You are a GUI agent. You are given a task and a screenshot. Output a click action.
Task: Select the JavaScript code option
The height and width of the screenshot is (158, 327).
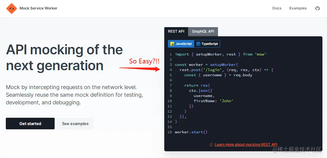181,44
